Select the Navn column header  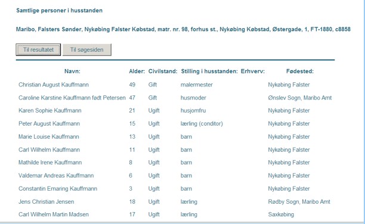pyautogui.click(x=72, y=71)
